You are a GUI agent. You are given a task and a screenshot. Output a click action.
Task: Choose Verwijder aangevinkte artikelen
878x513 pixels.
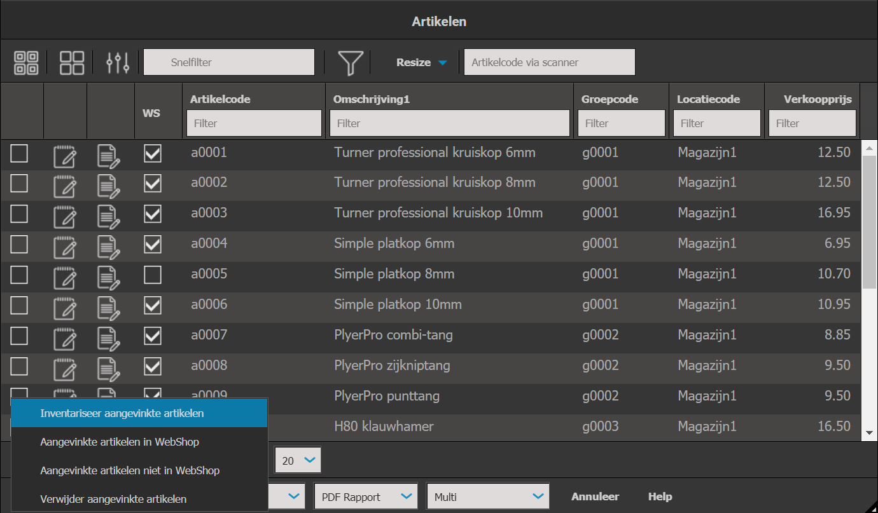pyautogui.click(x=113, y=499)
